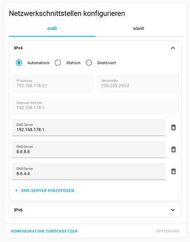
Task: Open the wlan0 interface tab
Action: [139, 29]
